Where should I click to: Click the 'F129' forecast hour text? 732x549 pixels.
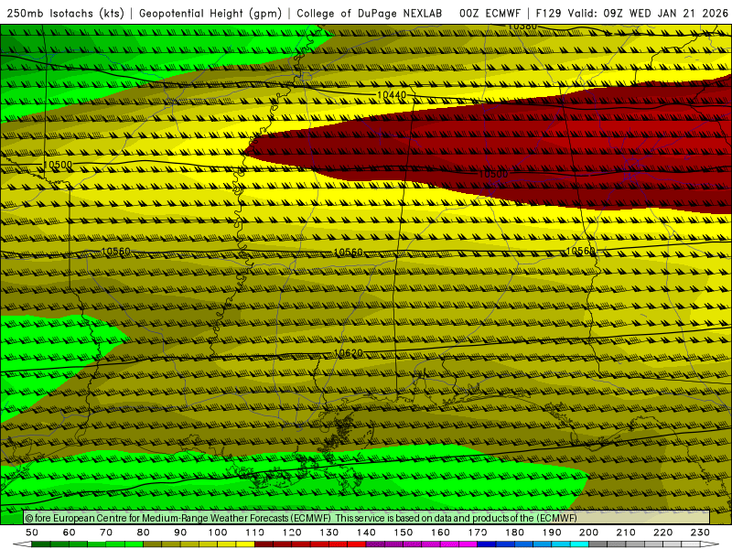[x=548, y=13]
